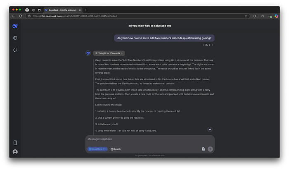289x170 pixels.
Task: Click the paragraph starting 'Okay, I need to solve'
Action: click(155, 67)
